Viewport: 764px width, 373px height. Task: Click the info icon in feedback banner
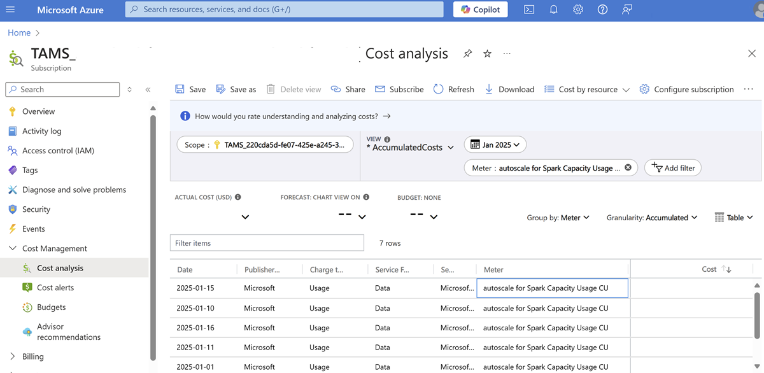click(x=185, y=116)
